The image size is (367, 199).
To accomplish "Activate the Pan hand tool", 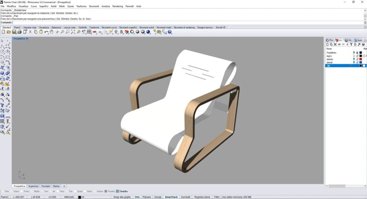I will (x=52, y=32).
